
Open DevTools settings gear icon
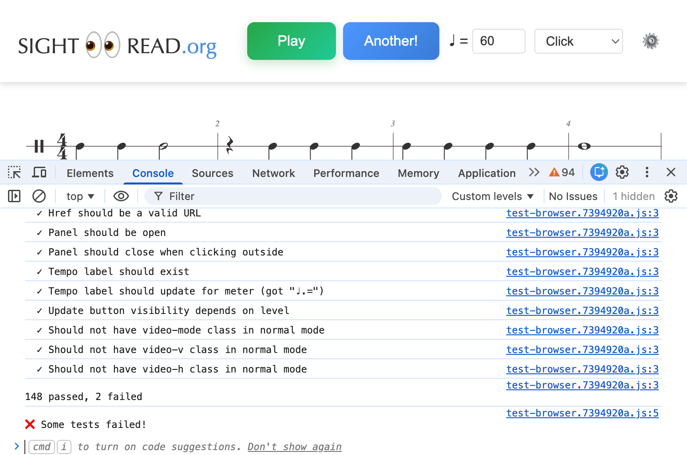pyautogui.click(x=622, y=173)
